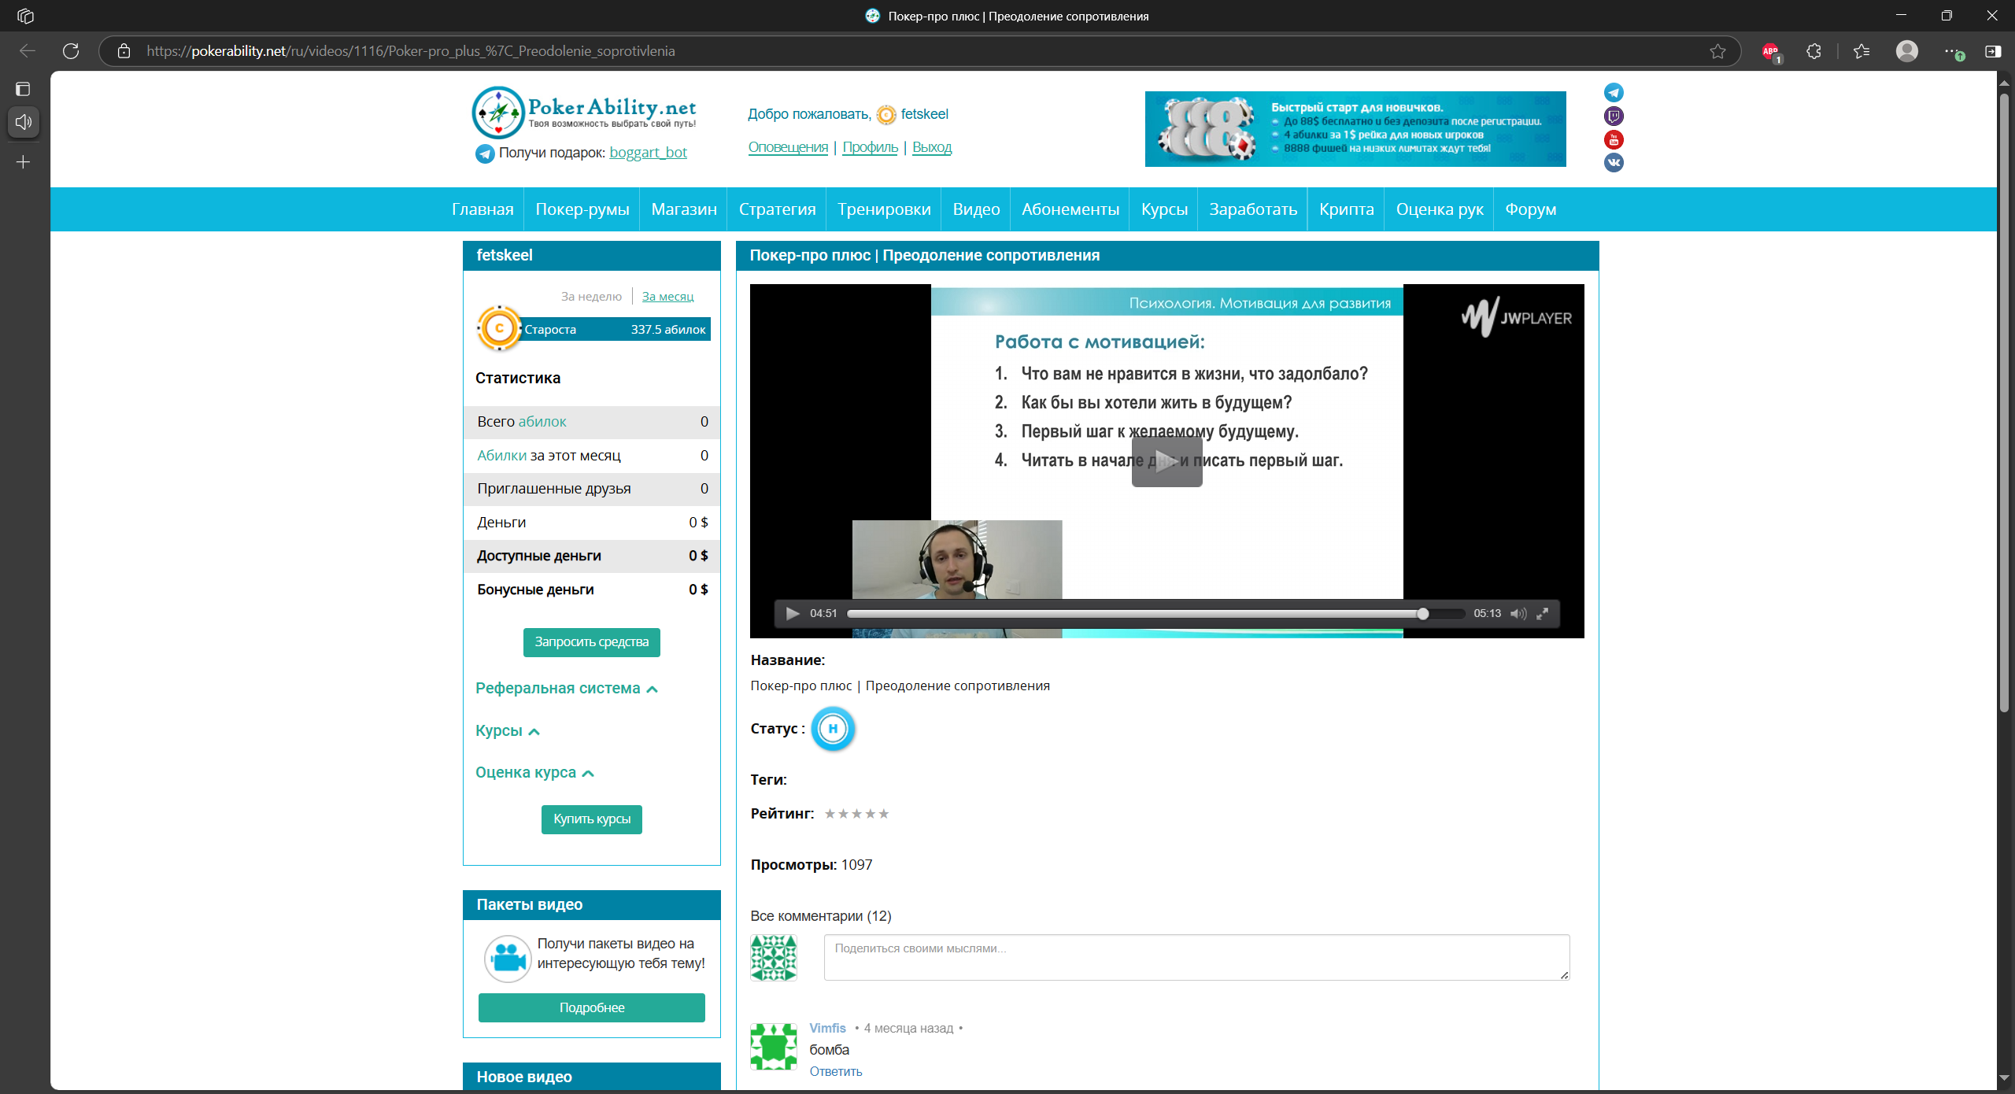Open Adblock Plus extension icon
Screen dimensions: 2015x1094
(1771, 52)
